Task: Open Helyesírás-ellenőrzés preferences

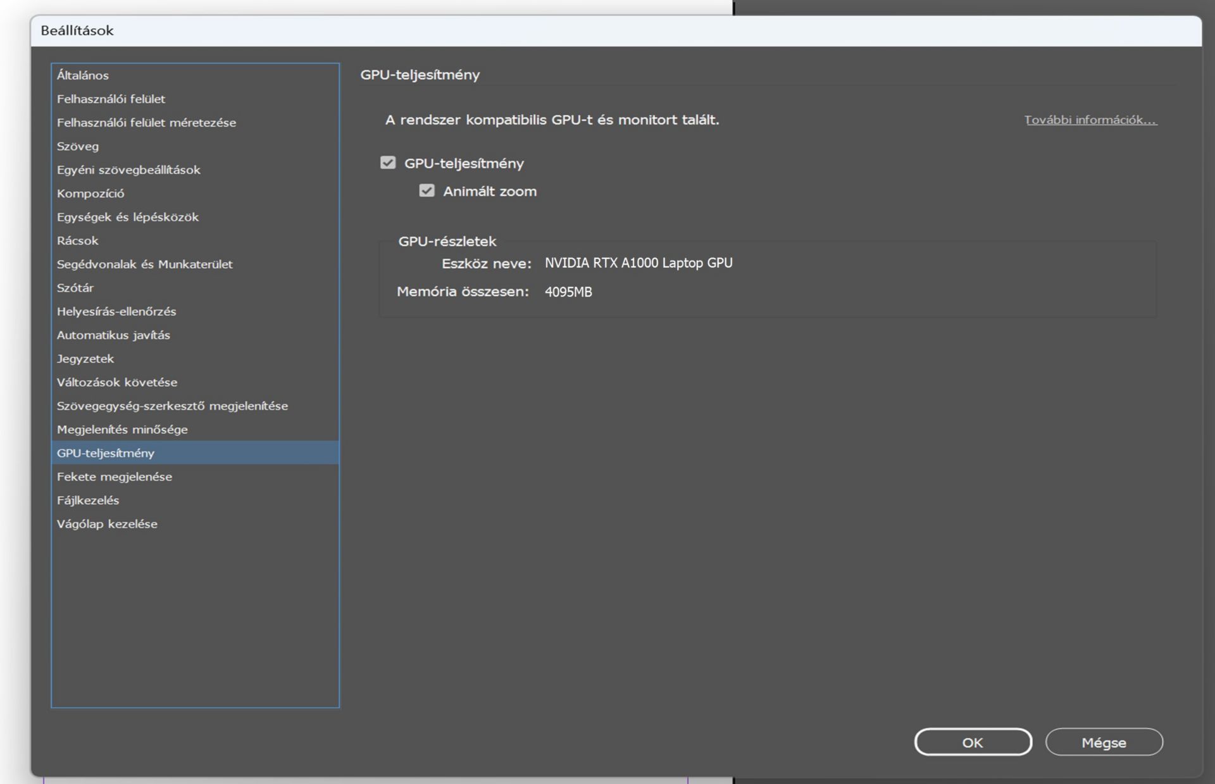Action: [116, 311]
